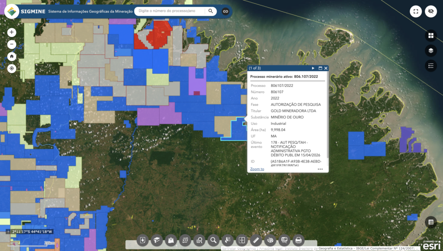Click the magnifier search button in header
The image size is (443, 251).
[211, 11]
